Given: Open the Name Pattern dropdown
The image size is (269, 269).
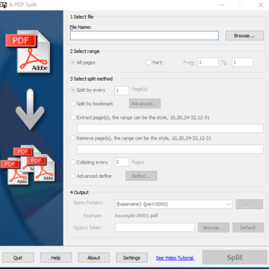Looking at the screenshot, I should click(x=229, y=204).
